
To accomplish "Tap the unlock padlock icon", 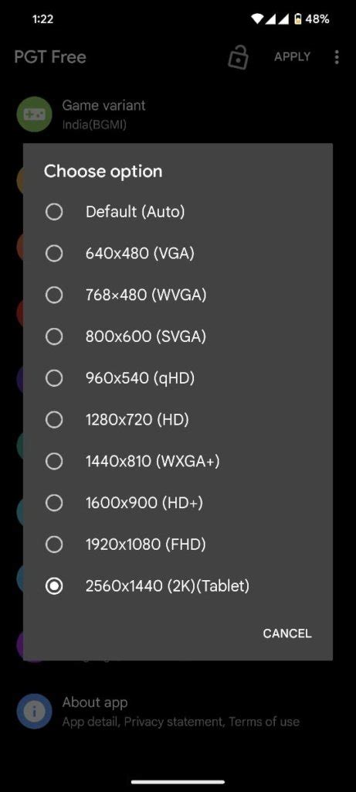I will (x=238, y=56).
